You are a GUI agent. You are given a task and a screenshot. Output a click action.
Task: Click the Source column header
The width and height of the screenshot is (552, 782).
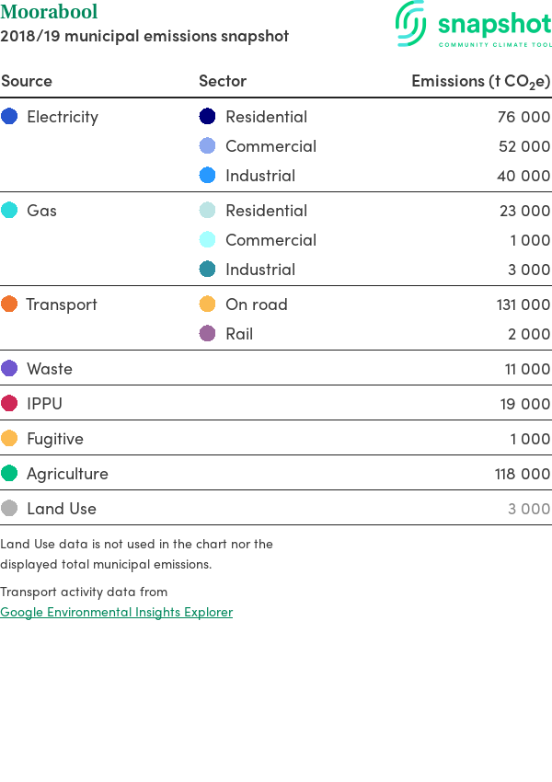click(27, 81)
